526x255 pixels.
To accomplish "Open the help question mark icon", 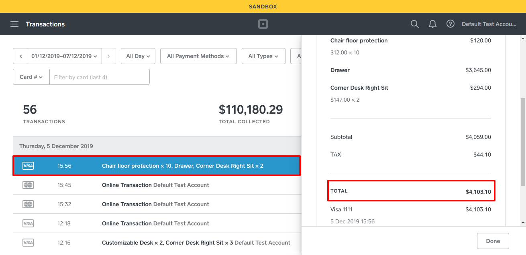I will 451,24.
